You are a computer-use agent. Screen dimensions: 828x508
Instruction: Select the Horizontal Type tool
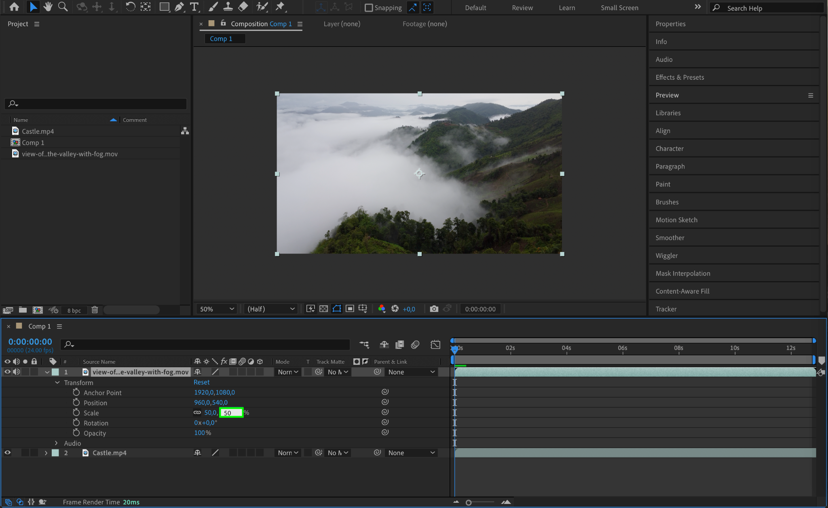194,7
